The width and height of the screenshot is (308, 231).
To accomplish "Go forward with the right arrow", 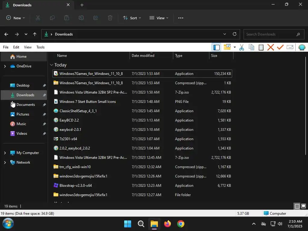I will pyautogui.click(x=17, y=34).
